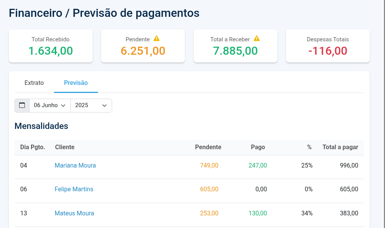This screenshot has height=228, width=385.
Task: Click the Cliente column header
Action: pyautogui.click(x=65, y=147)
